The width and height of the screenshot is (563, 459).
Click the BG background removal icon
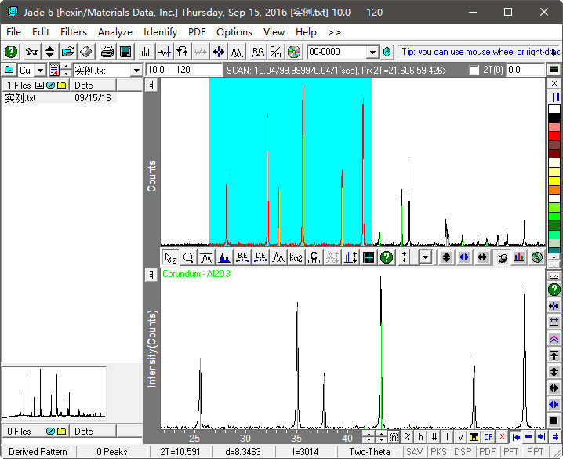coord(258,52)
